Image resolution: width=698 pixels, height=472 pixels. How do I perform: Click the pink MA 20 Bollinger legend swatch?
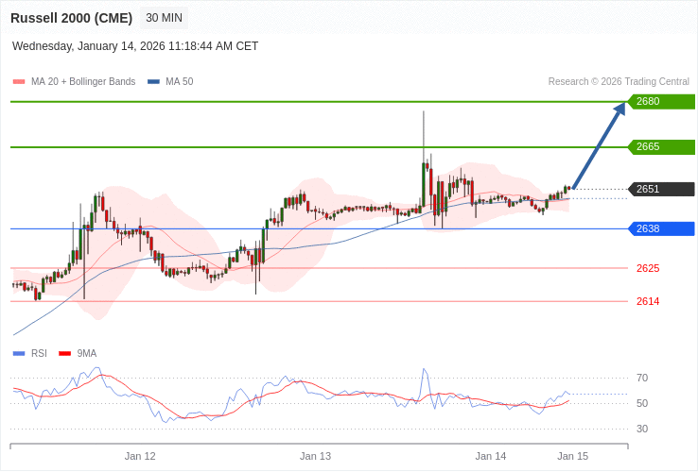[x=19, y=82]
